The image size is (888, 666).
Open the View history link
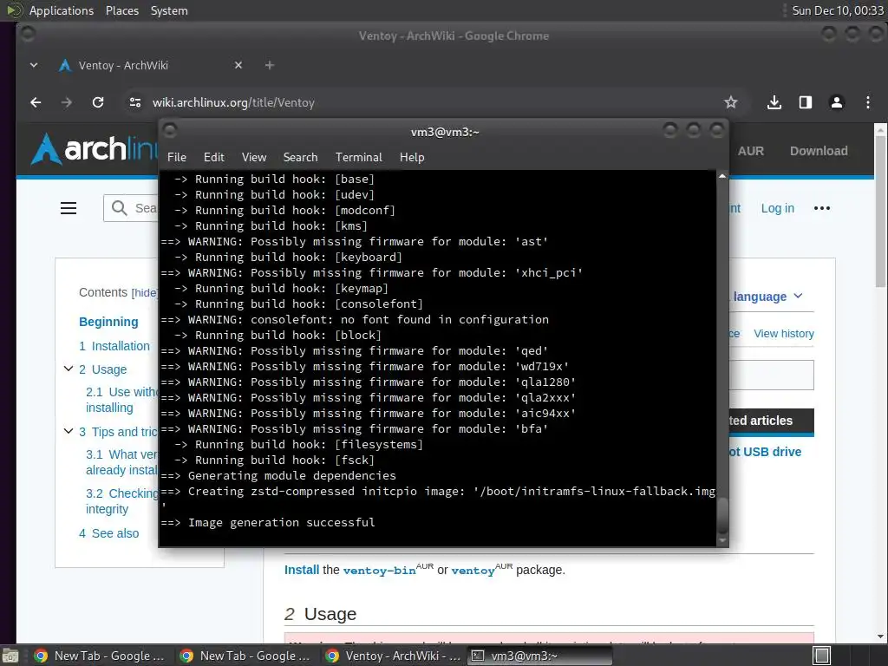coord(784,334)
